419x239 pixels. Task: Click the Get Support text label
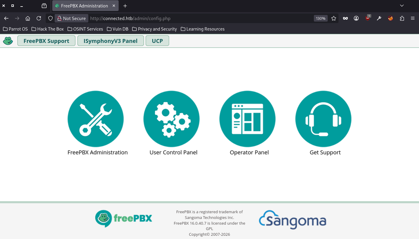click(x=325, y=152)
